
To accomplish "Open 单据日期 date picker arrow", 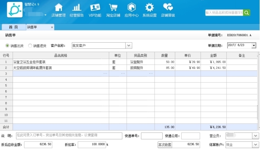I will pyautogui.click(x=254, y=45).
